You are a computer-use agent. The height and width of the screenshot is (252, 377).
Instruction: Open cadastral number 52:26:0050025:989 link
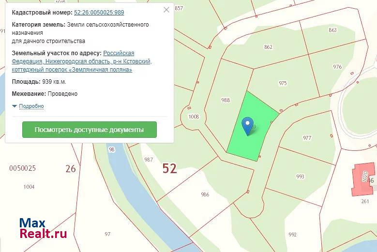[x=99, y=13]
